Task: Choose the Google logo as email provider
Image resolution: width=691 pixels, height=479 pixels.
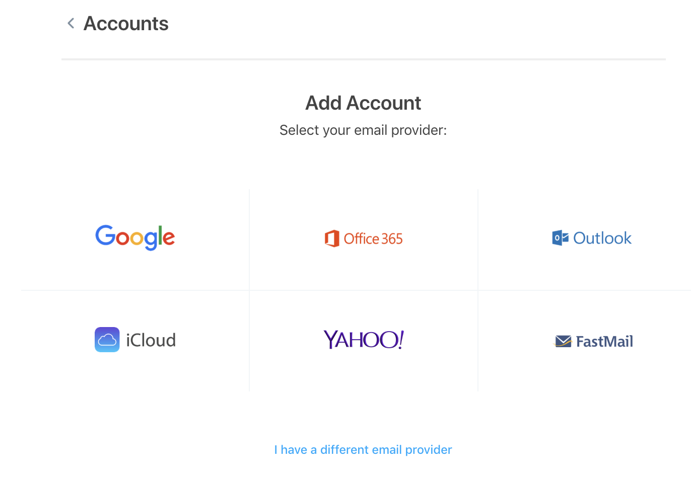Action: coord(135,237)
